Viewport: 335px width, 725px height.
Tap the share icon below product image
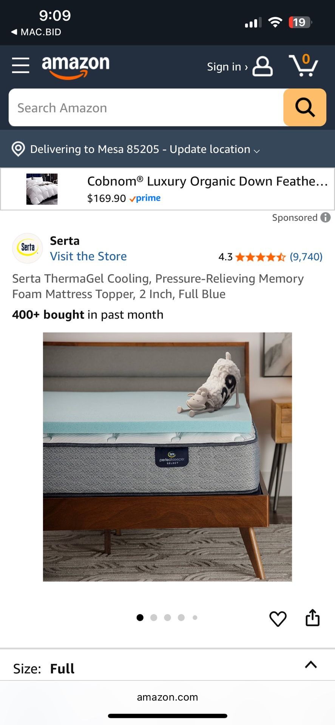(313, 618)
